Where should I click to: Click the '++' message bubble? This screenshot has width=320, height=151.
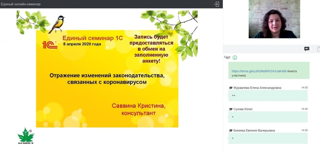[x=268, y=95]
